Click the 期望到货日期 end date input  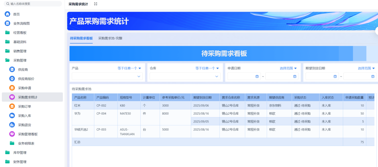(x=360, y=76)
